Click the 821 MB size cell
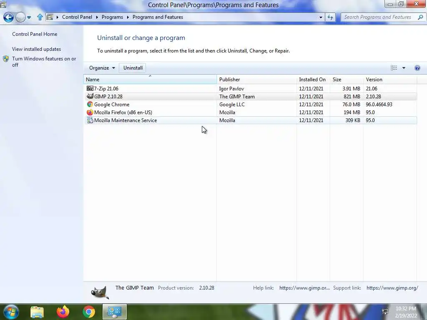Screen dimensions: 427x320 point(352,97)
